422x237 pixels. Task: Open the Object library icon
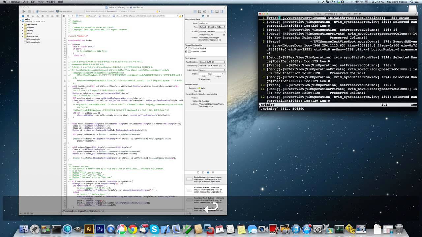pyautogui.click(x=208, y=172)
